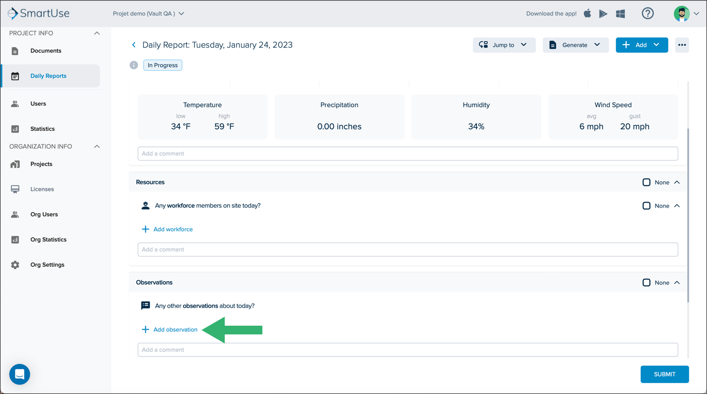The width and height of the screenshot is (707, 394).
Task: Click the info icon beside In Progress
Action: (133, 65)
